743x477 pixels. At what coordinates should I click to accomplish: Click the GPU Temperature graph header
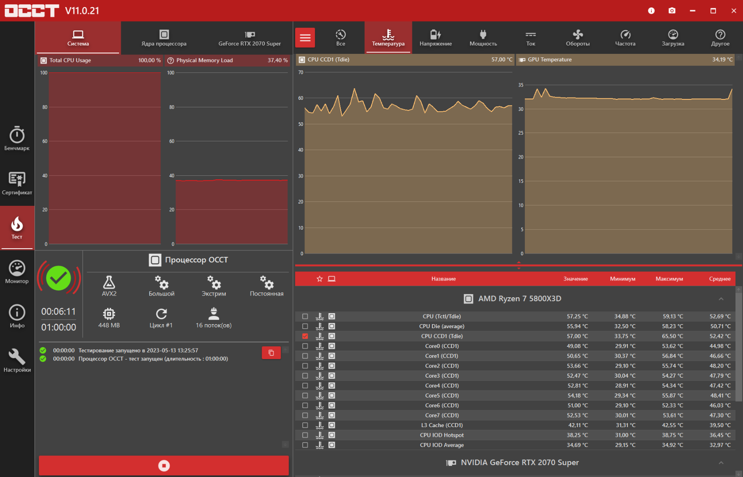coord(625,60)
